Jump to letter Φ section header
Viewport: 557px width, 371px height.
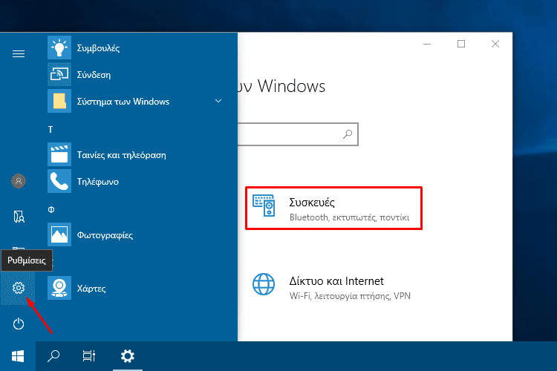(51, 209)
